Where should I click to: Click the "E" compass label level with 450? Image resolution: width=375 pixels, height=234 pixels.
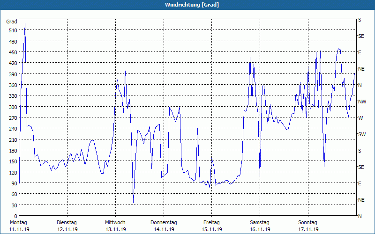[x=360, y=52]
